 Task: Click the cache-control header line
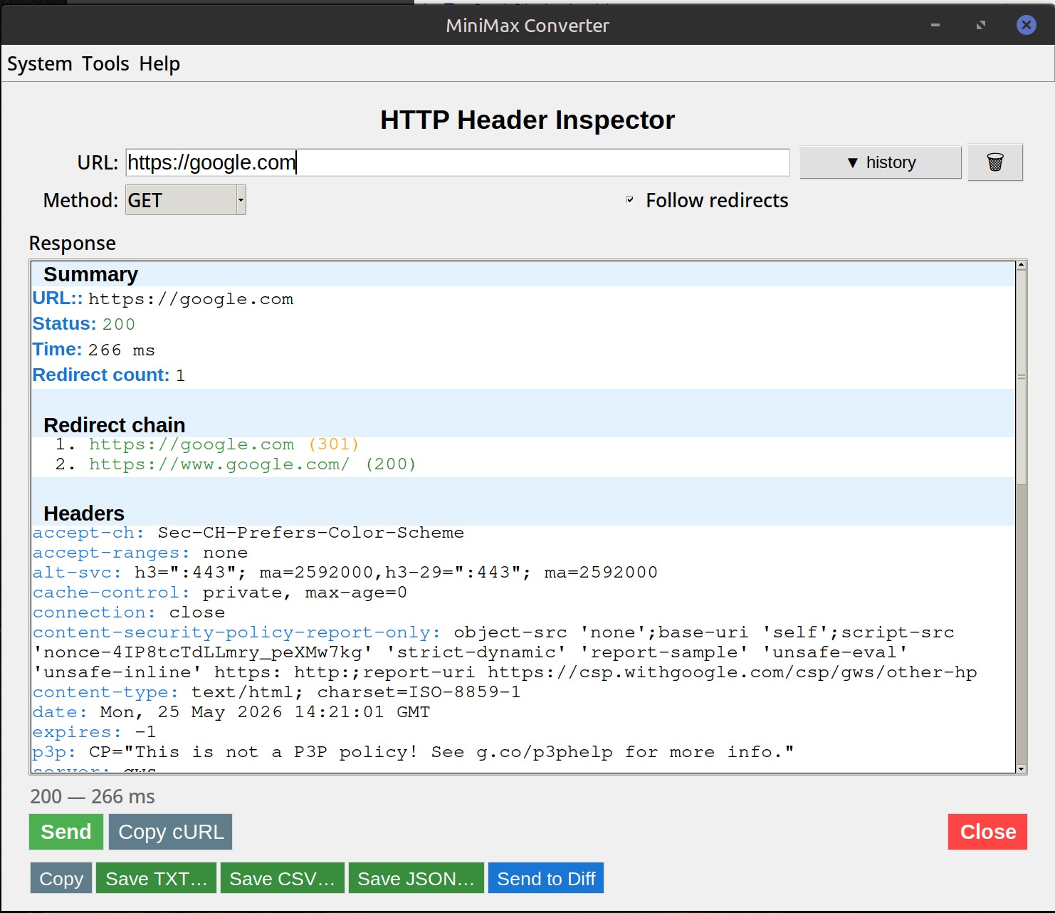point(220,593)
